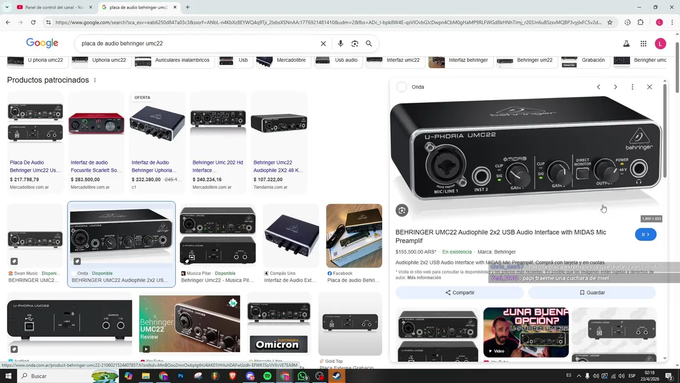Open Google Lens image search icon
Screen dimensions: 680x383
tap(355, 44)
